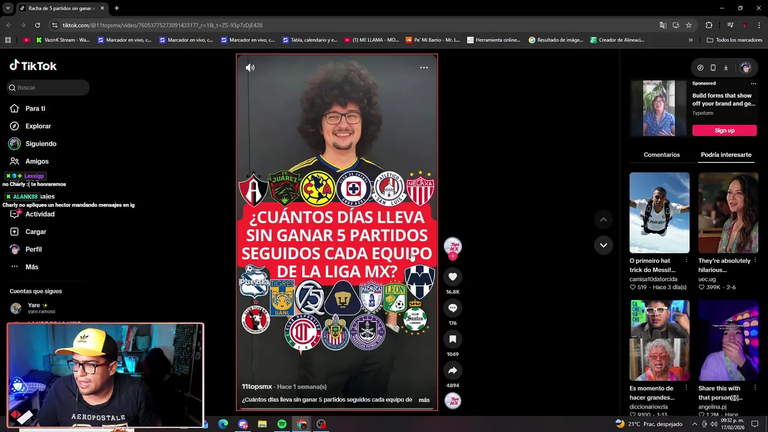Mute the TikTok video sound
The image size is (768, 432).
pos(250,68)
